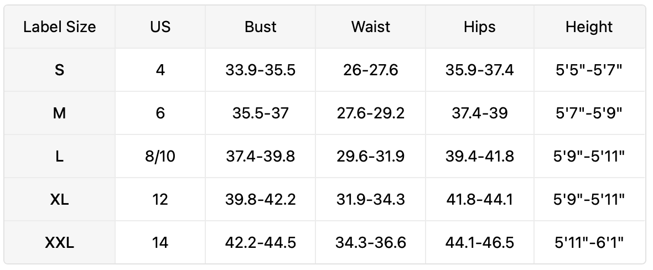The width and height of the screenshot is (653, 270).
Task: Click the Hips column header
Action: click(x=479, y=27)
